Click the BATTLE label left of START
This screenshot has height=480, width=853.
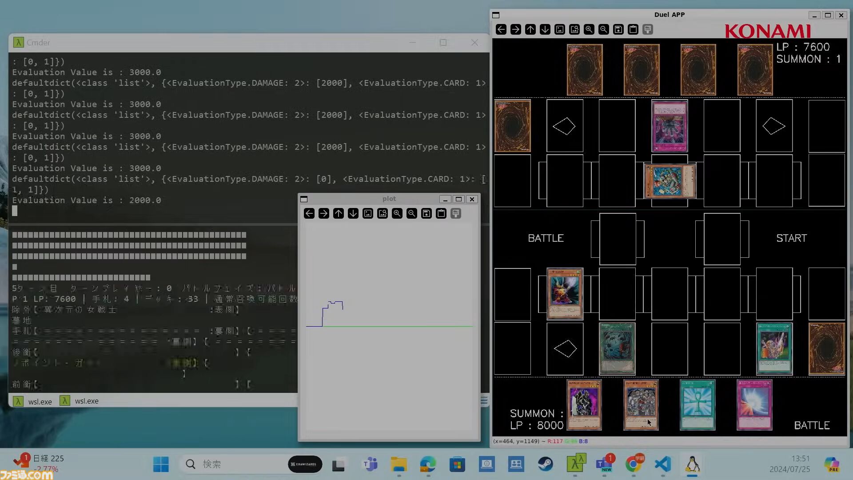click(x=546, y=238)
